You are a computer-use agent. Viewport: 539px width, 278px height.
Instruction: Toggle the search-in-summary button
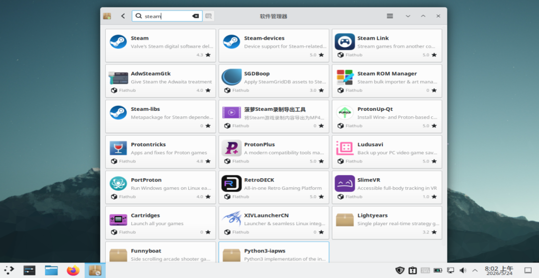tap(208, 16)
